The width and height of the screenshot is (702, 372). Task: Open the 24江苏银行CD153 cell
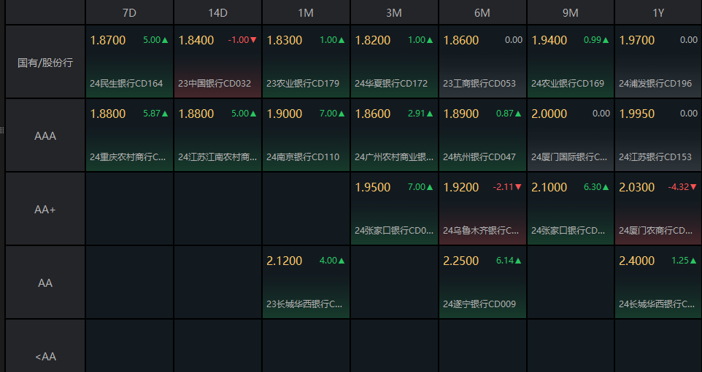click(658, 135)
